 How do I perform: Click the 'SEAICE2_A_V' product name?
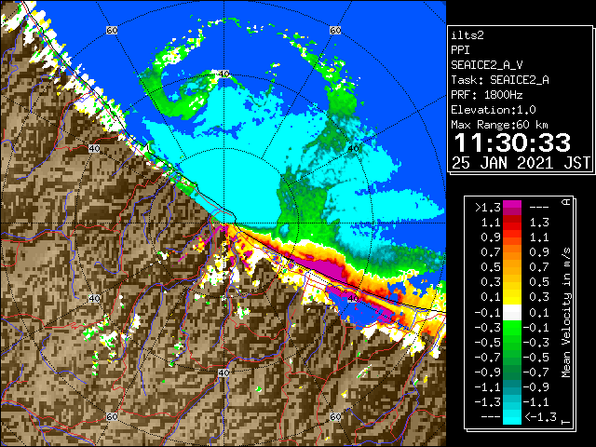(x=487, y=65)
